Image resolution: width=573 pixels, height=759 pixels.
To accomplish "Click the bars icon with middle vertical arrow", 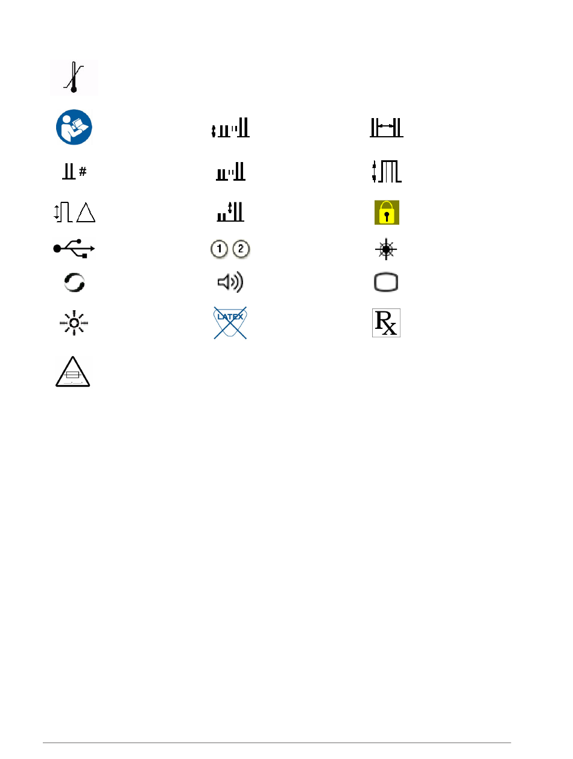I will [x=230, y=211].
